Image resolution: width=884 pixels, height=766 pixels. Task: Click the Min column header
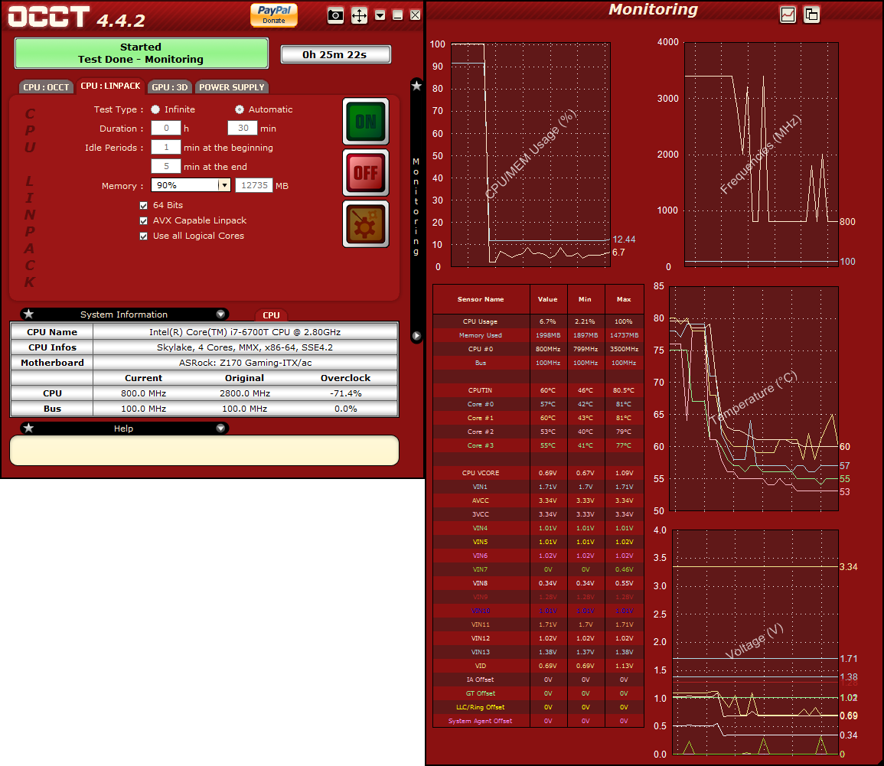(x=586, y=299)
